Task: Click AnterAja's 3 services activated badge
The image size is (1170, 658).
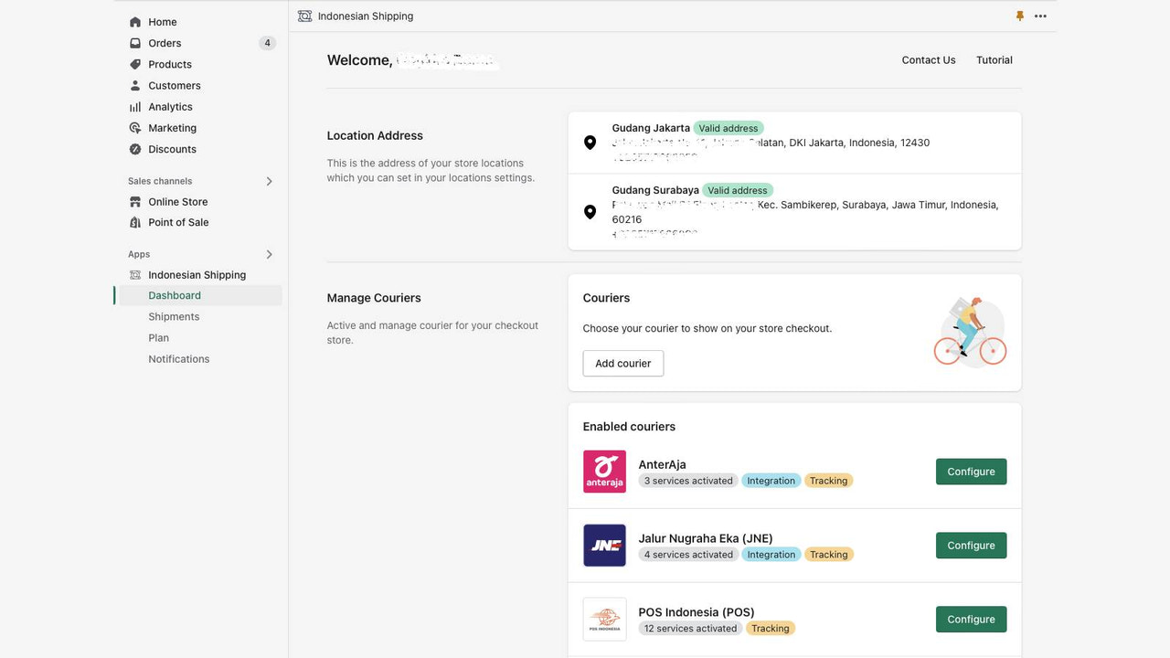Action: [688, 481]
